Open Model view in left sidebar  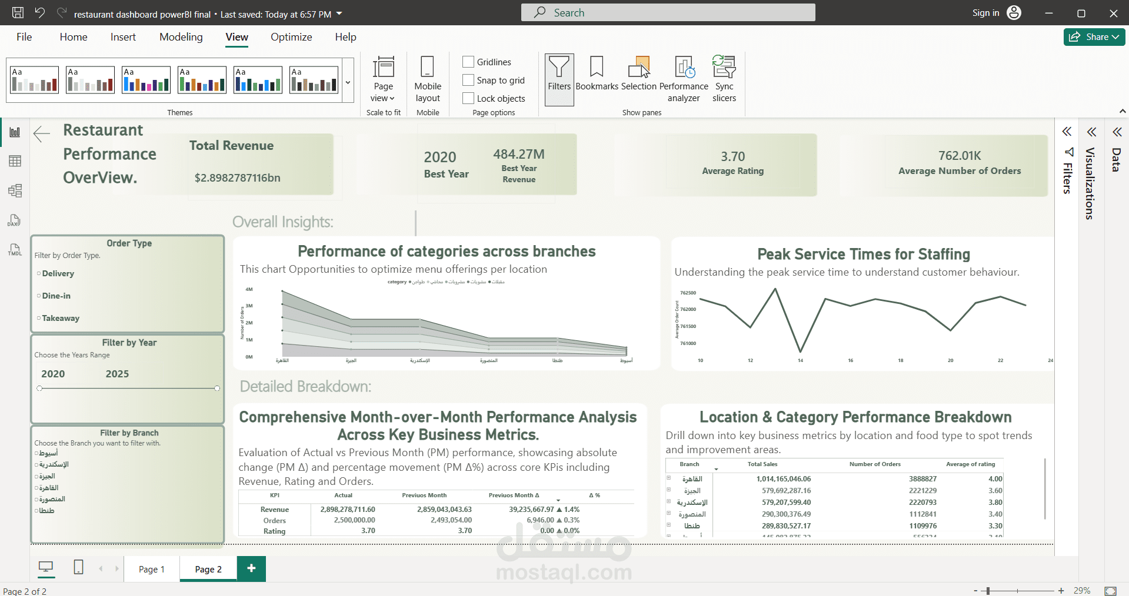click(x=15, y=190)
